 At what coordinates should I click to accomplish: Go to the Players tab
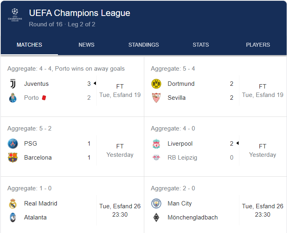[x=258, y=45]
